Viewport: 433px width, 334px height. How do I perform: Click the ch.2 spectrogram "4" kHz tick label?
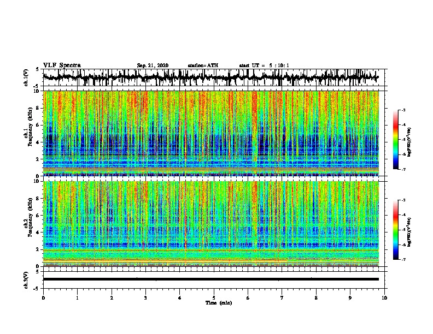tap(38, 232)
